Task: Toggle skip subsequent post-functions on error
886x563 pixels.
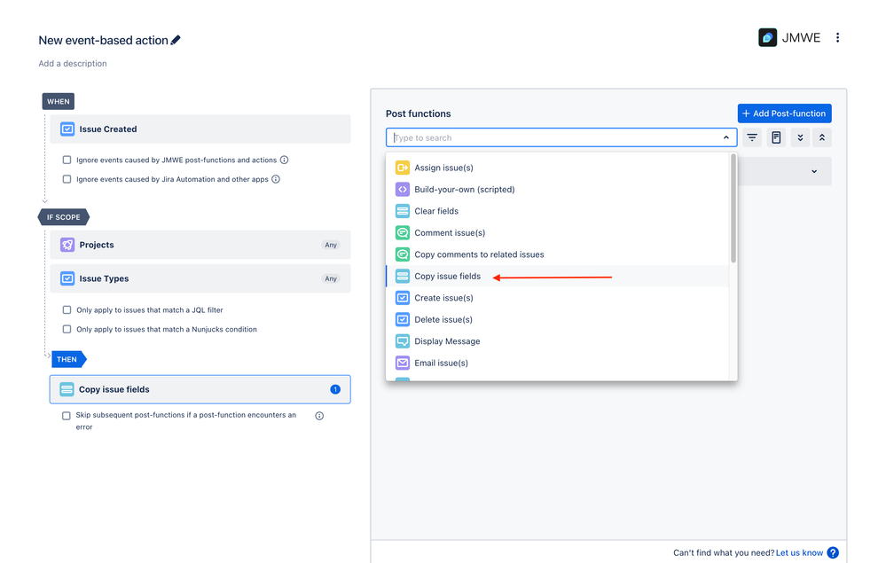Action: 67,416
